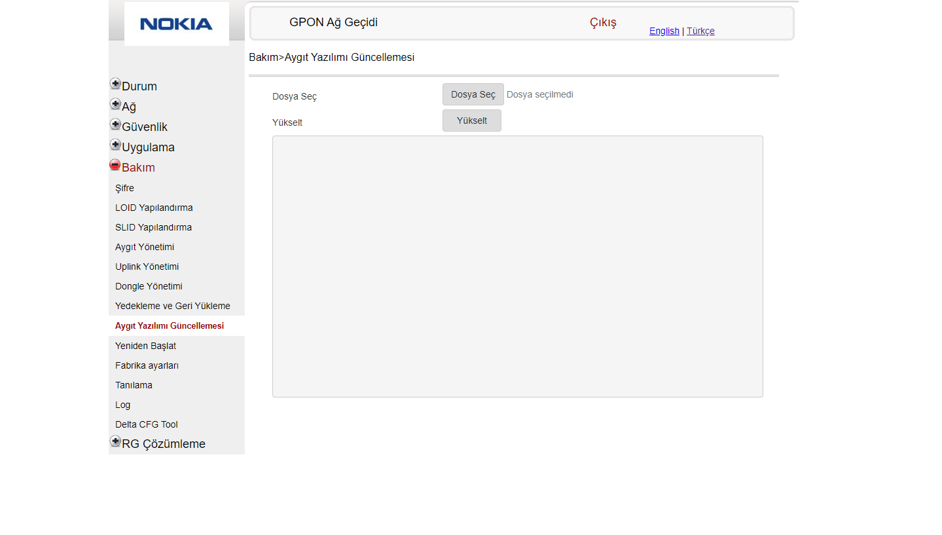The width and height of the screenshot is (942, 535).
Task: Open Yedekleme ve Geri Yükleme page
Action: click(x=173, y=306)
